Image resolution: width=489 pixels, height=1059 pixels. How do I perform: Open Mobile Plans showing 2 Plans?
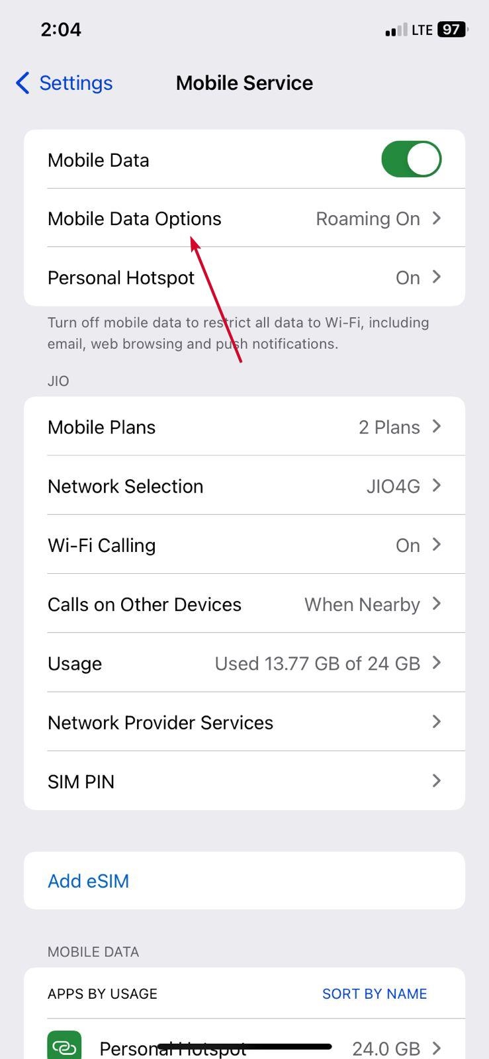point(244,427)
